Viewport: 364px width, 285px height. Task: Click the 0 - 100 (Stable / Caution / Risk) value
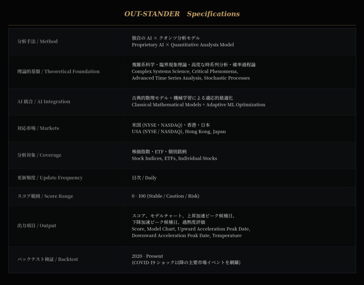[165, 196]
